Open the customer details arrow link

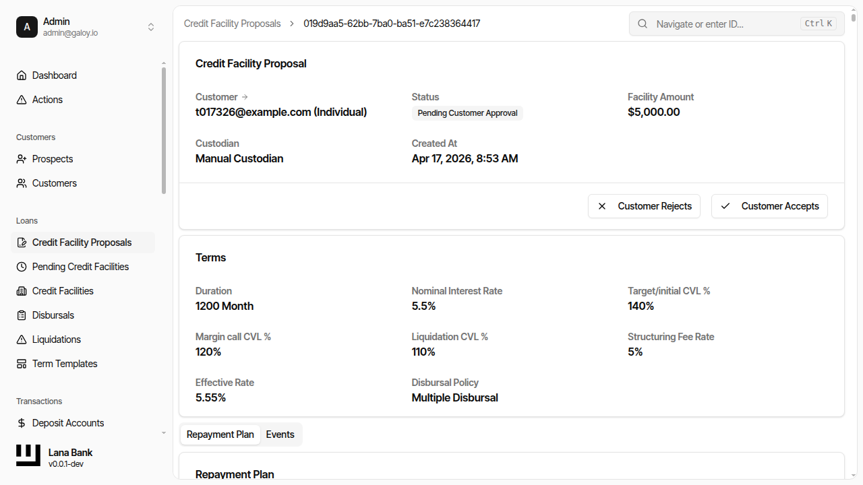pyautogui.click(x=245, y=97)
